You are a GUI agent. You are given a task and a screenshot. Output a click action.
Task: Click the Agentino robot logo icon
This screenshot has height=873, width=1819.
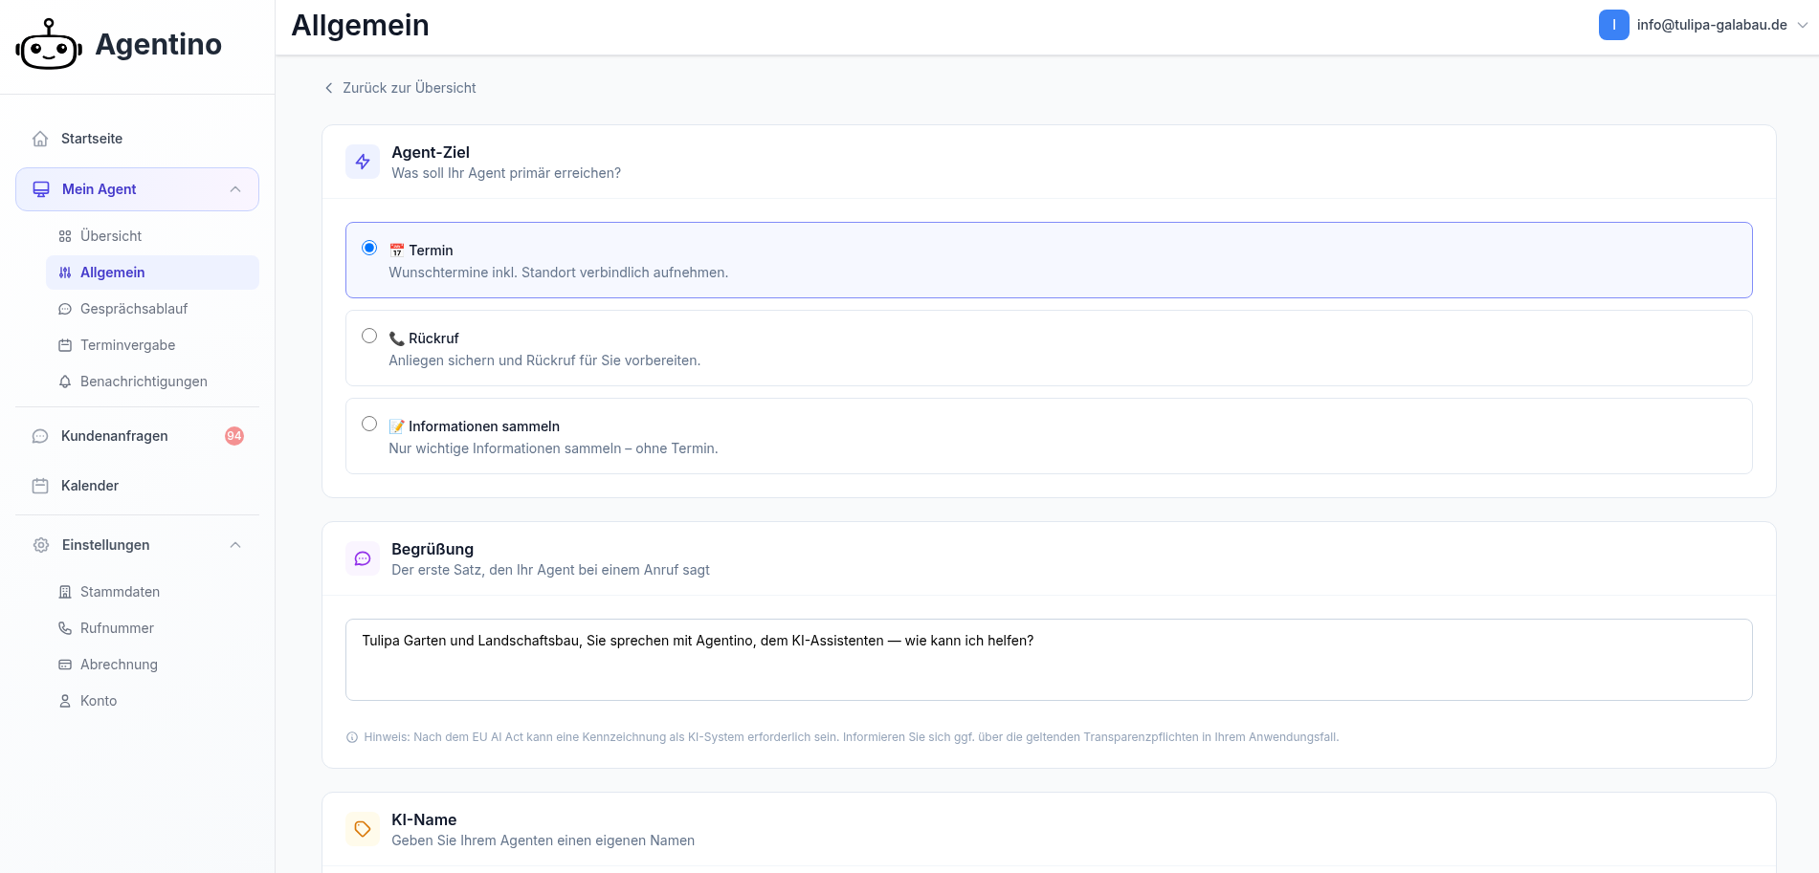[x=49, y=45]
